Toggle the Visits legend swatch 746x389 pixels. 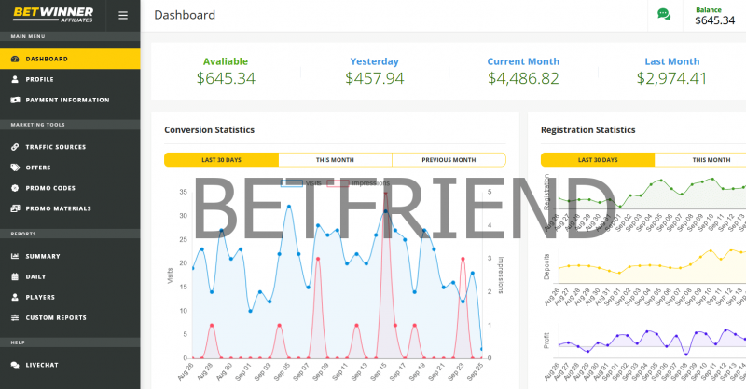pos(292,182)
